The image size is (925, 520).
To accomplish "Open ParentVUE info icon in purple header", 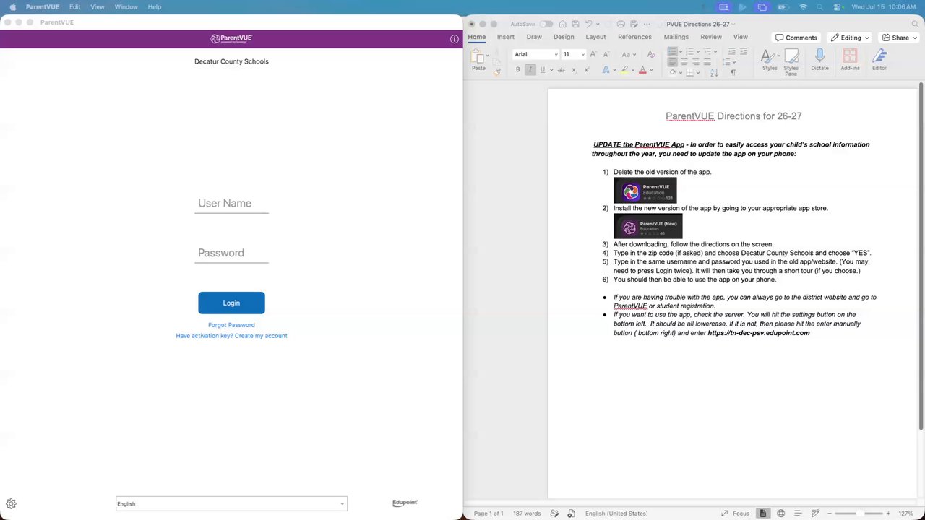I will pyautogui.click(x=455, y=39).
